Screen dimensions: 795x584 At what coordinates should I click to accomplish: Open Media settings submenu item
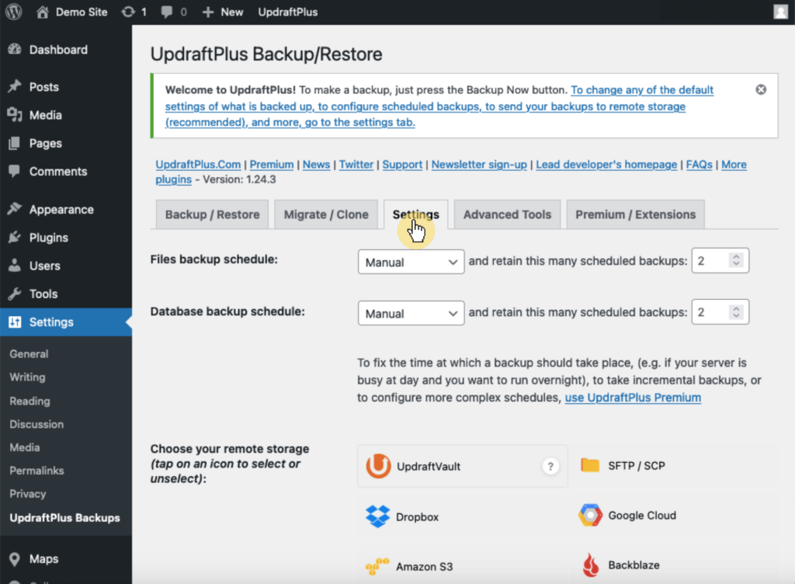(24, 447)
